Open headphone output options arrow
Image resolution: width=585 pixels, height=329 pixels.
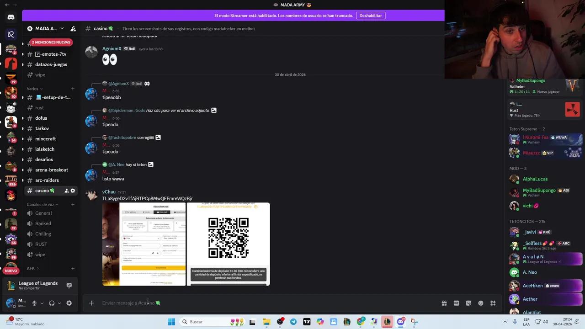[59, 303]
